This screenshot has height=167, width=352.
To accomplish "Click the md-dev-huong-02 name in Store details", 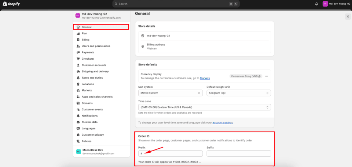I will (158, 36).
